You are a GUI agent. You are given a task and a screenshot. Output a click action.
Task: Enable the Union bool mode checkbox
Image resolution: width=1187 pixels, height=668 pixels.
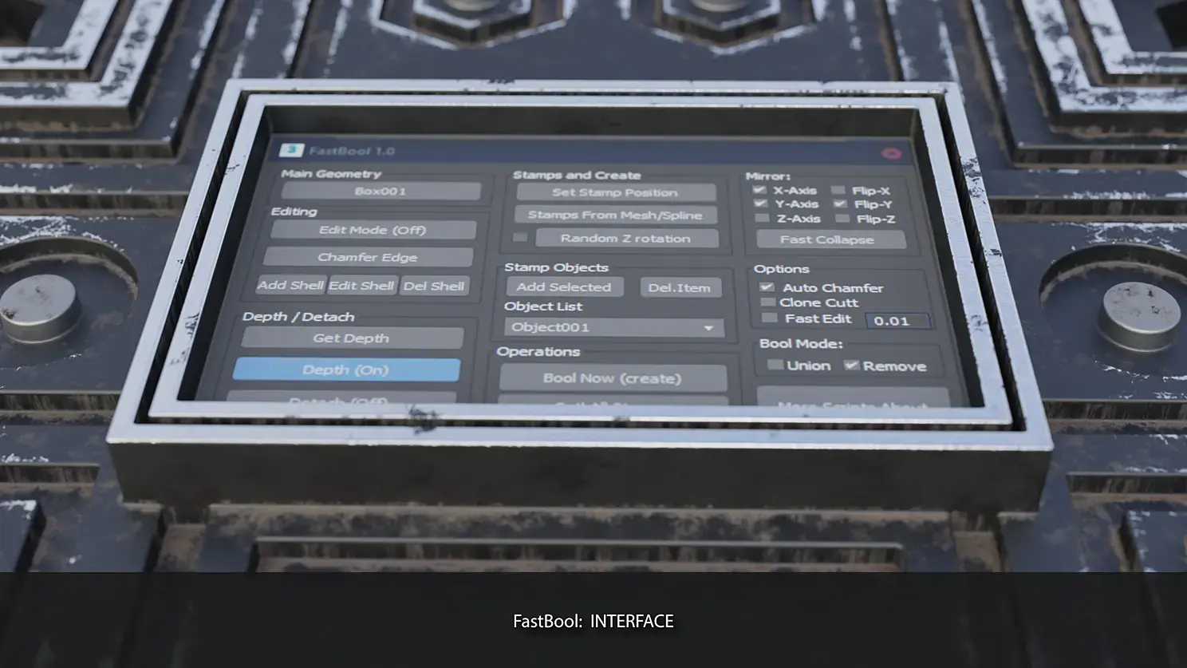[x=775, y=365]
